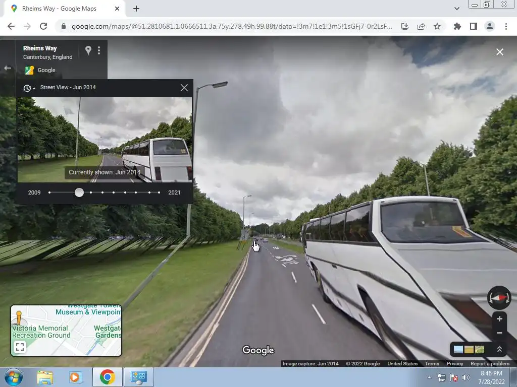Click the volume speaker tray icon

point(466,377)
